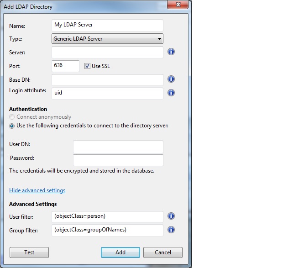The image size is (304, 268).
Task: Cancel the Add LDAP Directory dialog
Action: point(163,252)
